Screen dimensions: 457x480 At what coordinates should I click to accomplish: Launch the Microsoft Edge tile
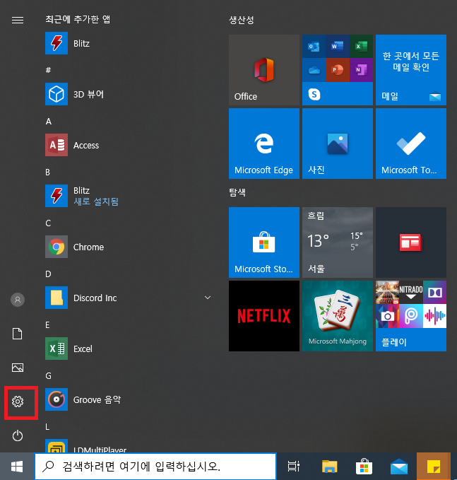click(264, 144)
